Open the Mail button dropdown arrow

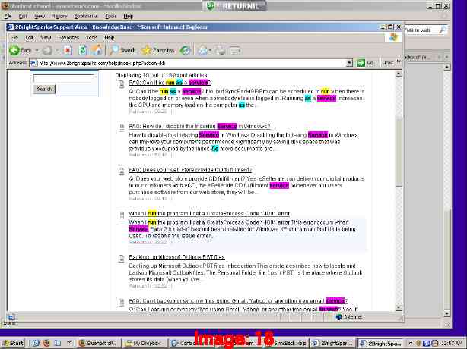[210, 51]
